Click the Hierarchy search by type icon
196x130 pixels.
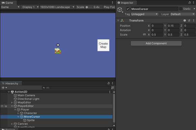click(x=113, y=88)
